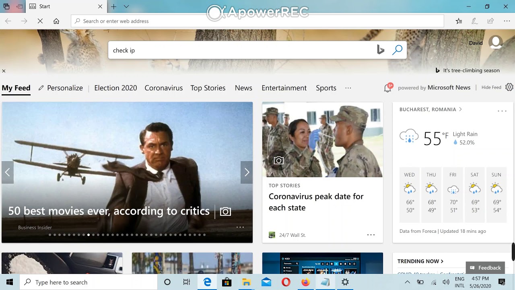Viewport: 515px width, 290px height.
Task: Launch Firefox from the taskbar
Action: point(306,282)
